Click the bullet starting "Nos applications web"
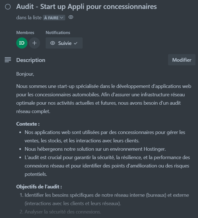The height and width of the screenshot is (218, 198). [x=105, y=136]
